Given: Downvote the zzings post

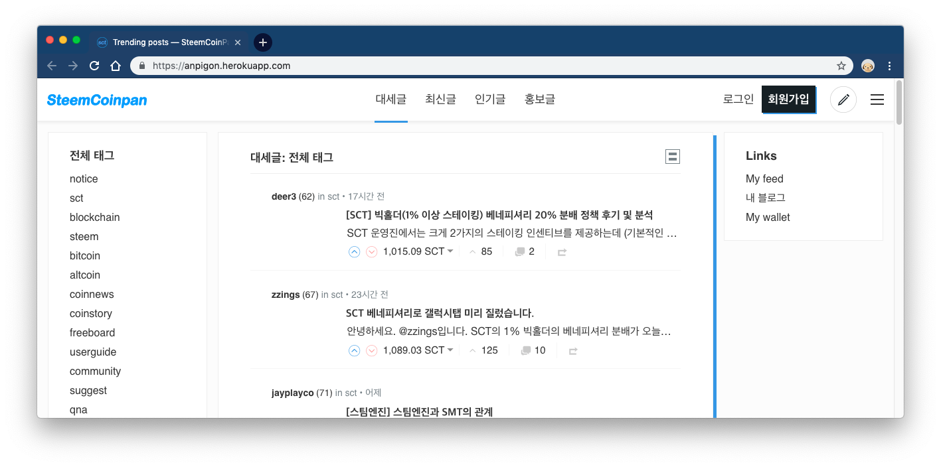Looking at the screenshot, I should tap(372, 350).
